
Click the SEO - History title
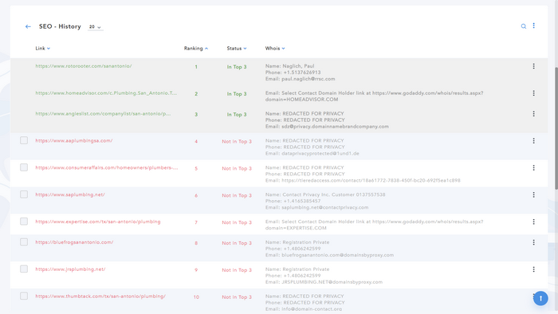(x=60, y=26)
